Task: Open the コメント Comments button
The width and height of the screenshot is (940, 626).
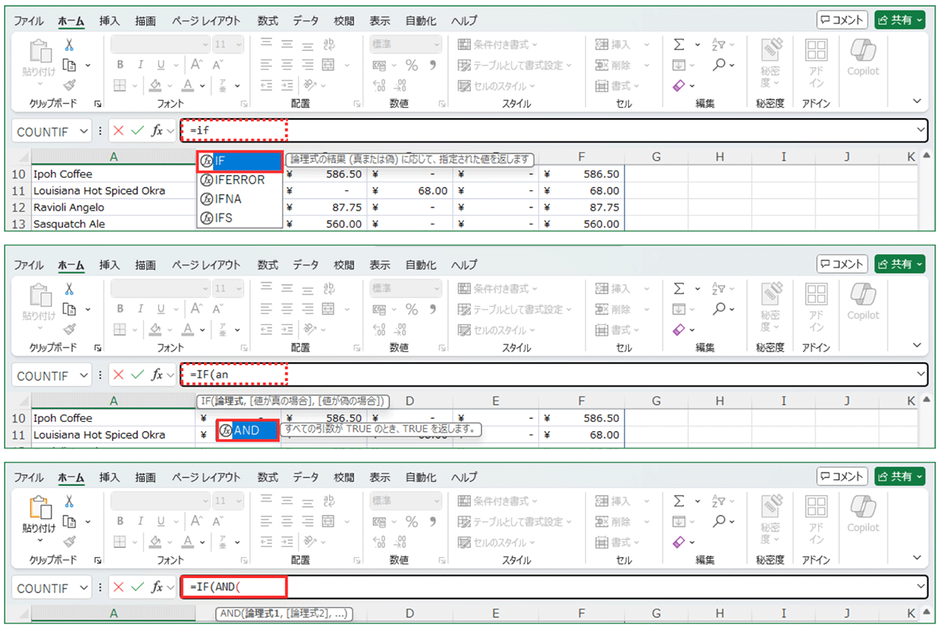Action: pyautogui.click(x=841, y=20)
